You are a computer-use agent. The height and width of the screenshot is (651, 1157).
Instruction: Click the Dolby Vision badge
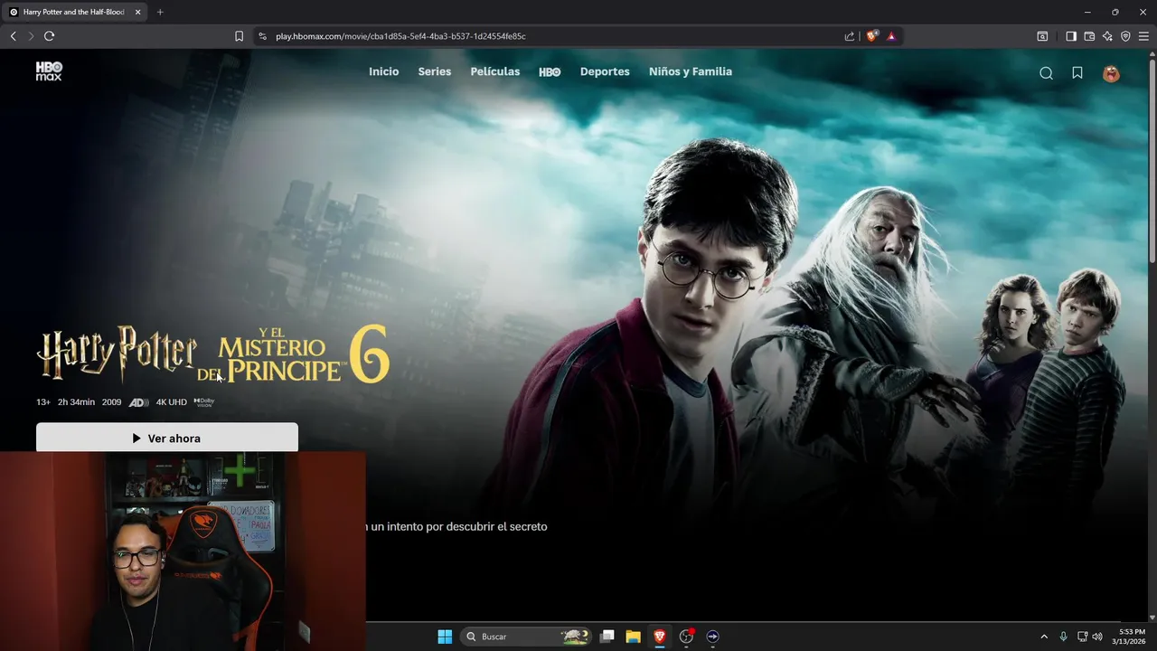[x=204, y=402]
